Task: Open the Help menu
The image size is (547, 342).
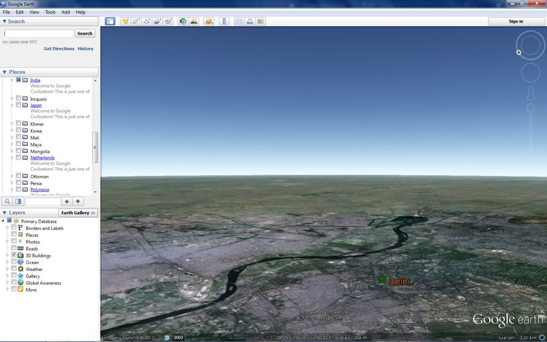Action: tap(81, 12)
